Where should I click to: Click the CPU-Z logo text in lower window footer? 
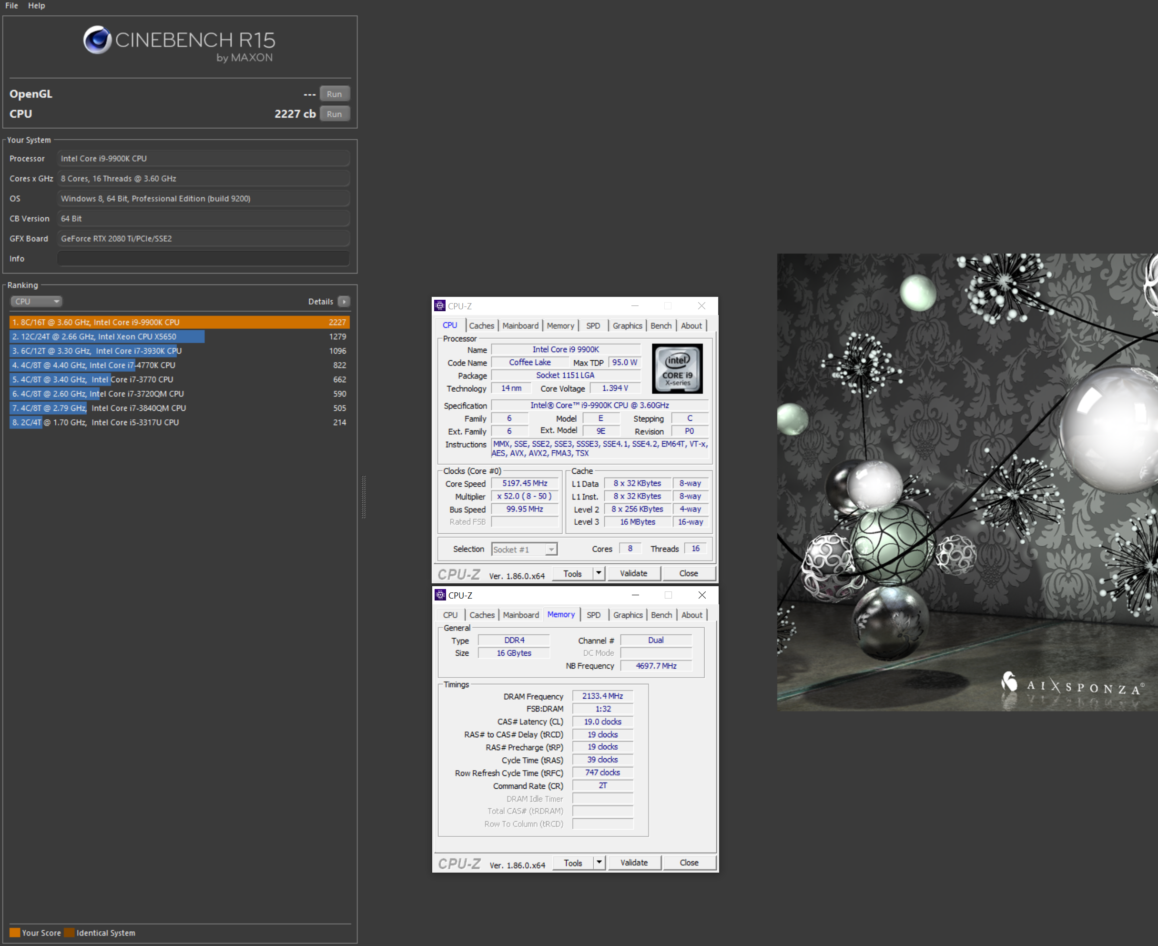click(459, 864)
